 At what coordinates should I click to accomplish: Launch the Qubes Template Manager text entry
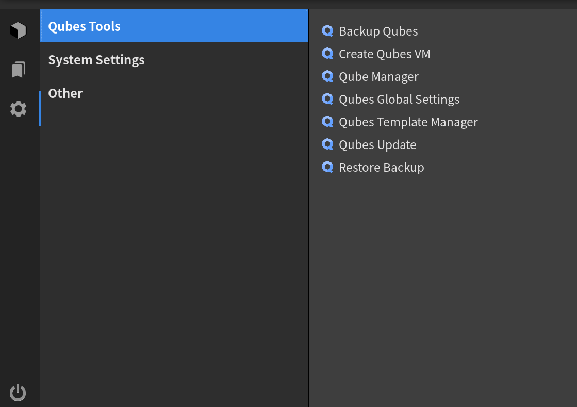tap(408, 122)
